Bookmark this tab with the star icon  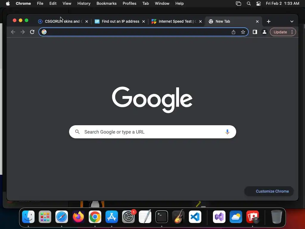pos(243,32)
